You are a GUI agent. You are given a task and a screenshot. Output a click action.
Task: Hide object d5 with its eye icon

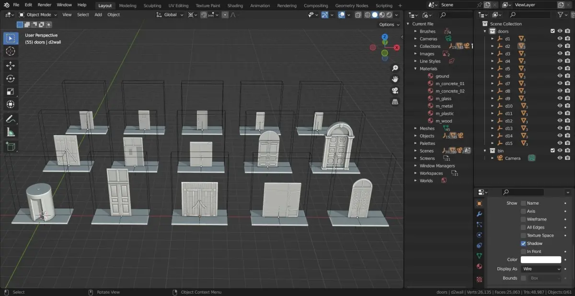pos(560,69)
